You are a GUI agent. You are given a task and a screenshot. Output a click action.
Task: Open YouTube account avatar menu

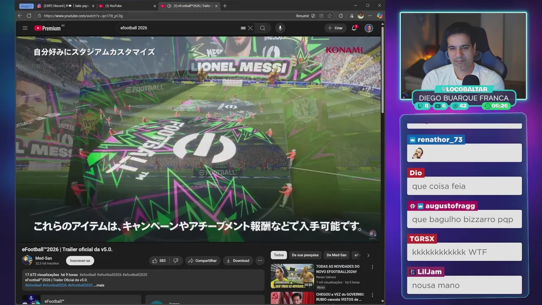coord(369,28)
